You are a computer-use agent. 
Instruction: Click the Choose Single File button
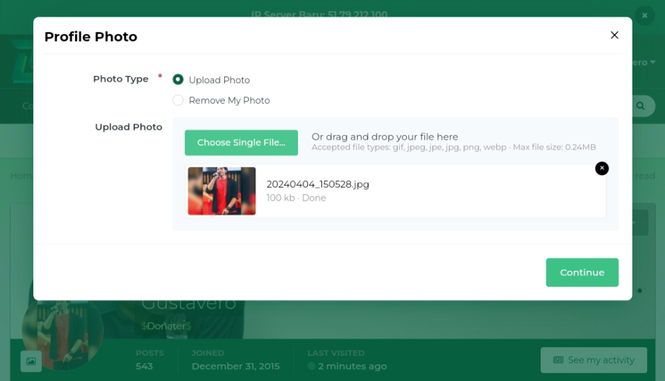(241, 142)
